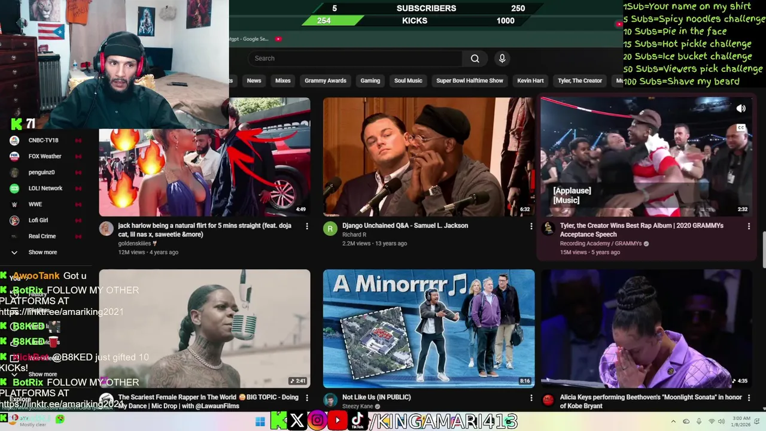Open Lofi Girl channel avatar in sidebar
Image resolution: width=766 pixels, height=431 pixels.
14,220
